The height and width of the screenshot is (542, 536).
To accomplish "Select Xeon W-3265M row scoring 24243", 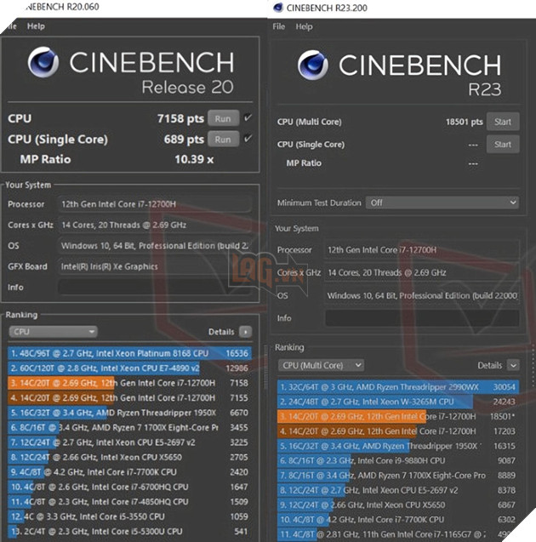I will click(398, 402).
